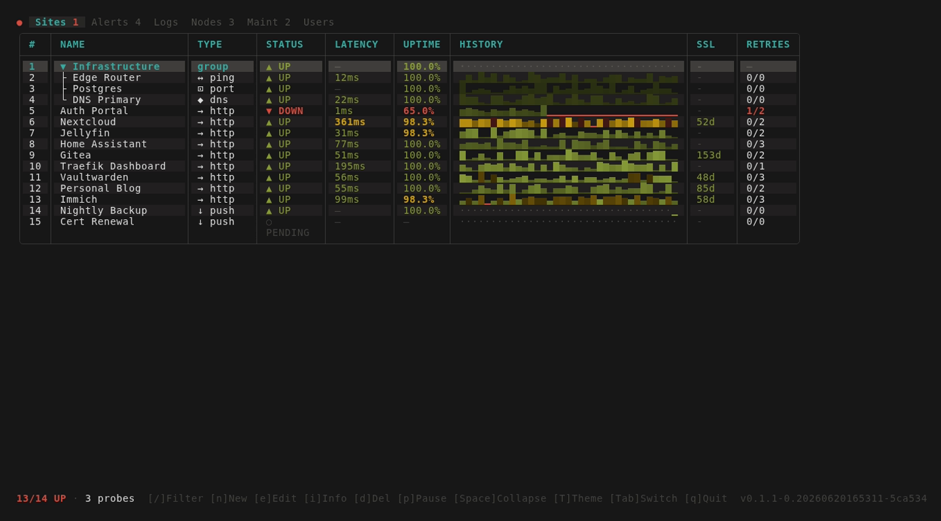Image resolution: width=941 pixels, height=521 pixels.
Task: Click the port icon for Postgres
Action: [x=200, y=89]
